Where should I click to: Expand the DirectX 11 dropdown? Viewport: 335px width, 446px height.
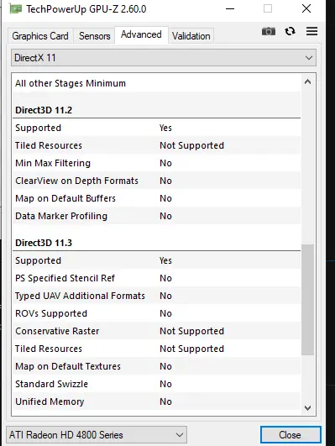(164, 58)
